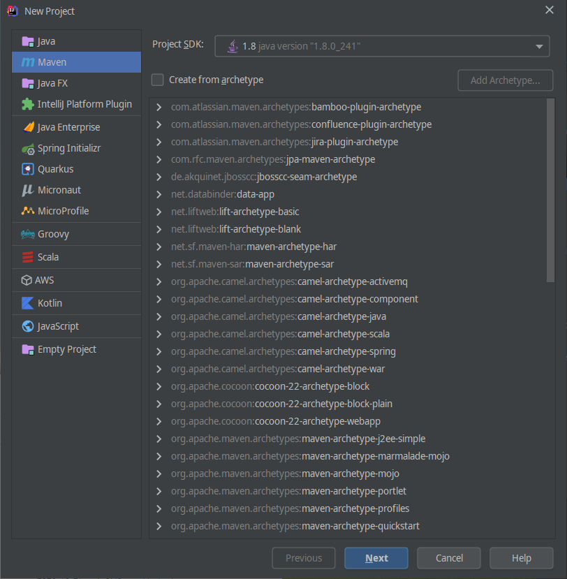Click the Java FX folder icon

(x=28, y=83)
